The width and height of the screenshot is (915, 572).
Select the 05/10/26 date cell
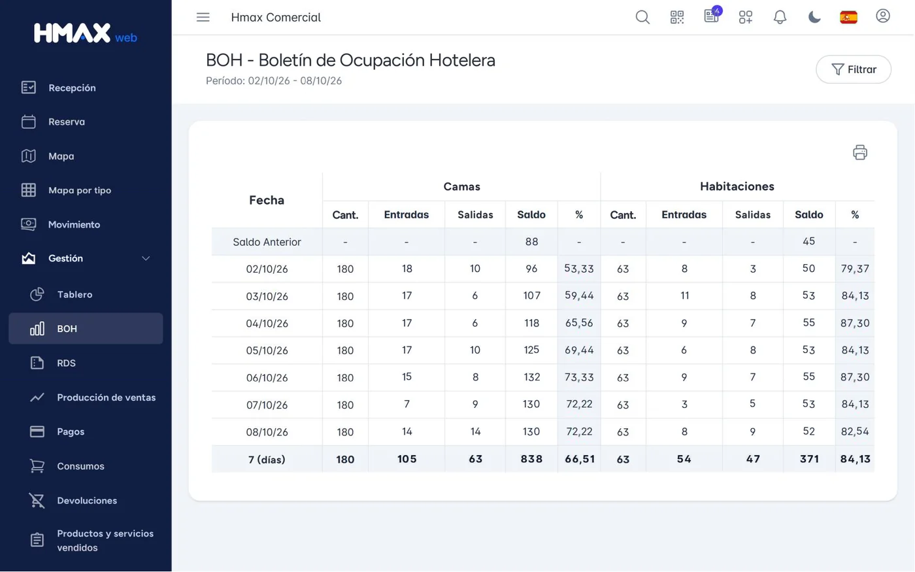[x=267, y=350]
